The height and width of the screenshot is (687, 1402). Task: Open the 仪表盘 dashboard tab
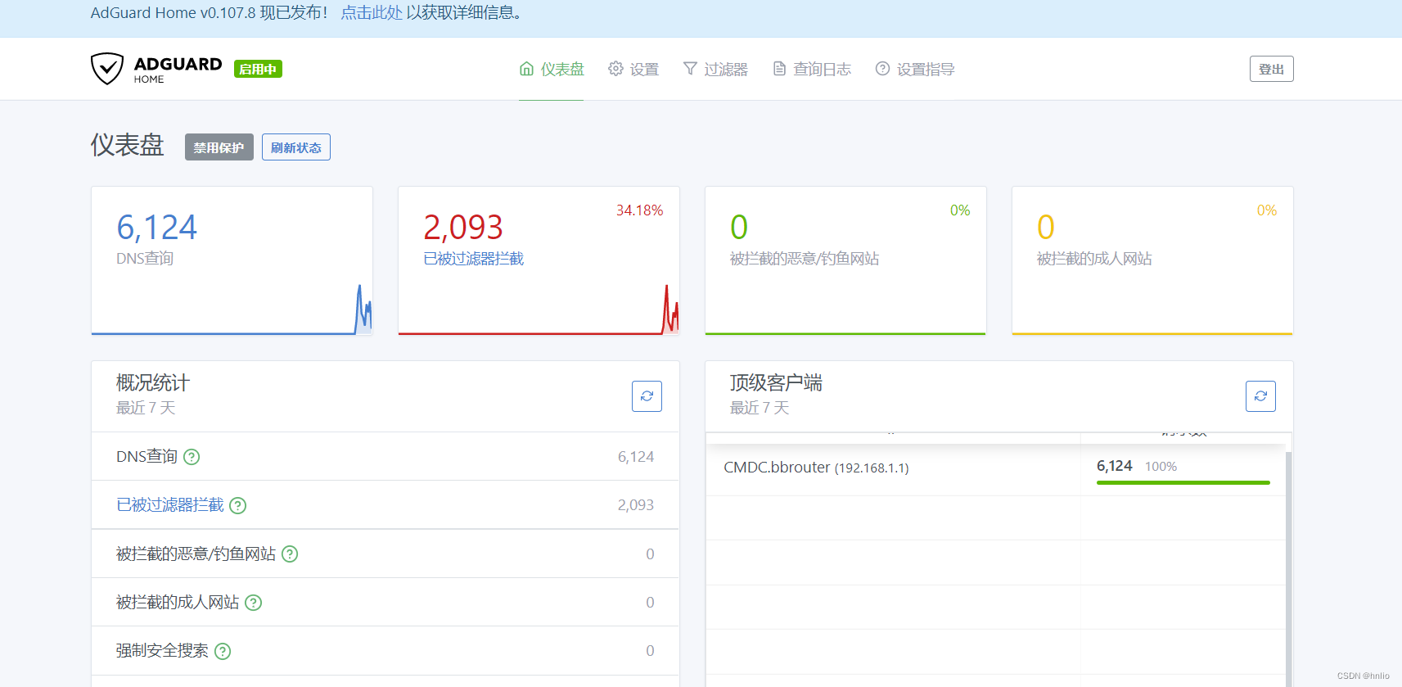(552, 69)
